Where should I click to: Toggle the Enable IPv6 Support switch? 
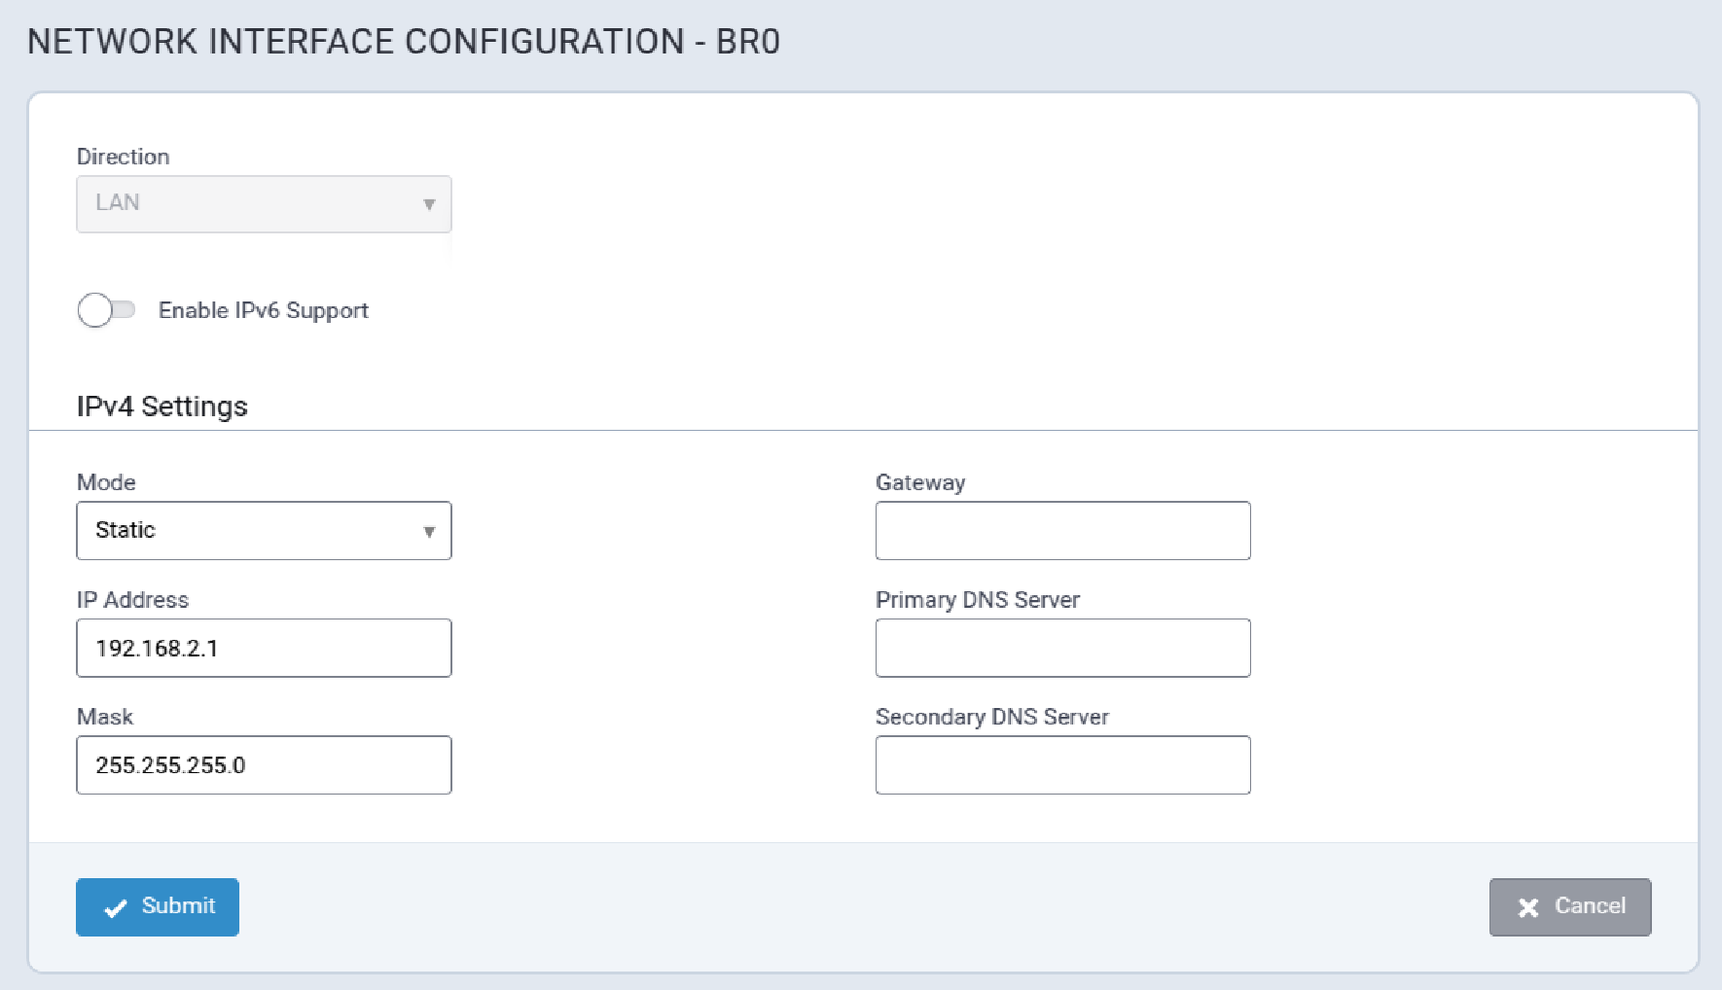106,310
